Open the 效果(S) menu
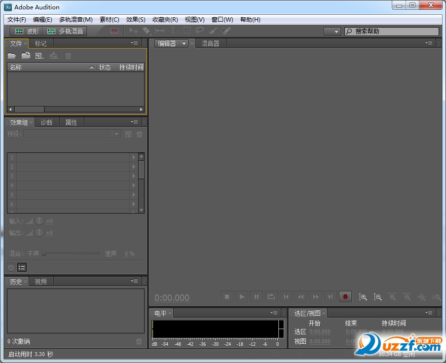Image resolution: width=446 pixels, height=363 pixels. point(136,20)
